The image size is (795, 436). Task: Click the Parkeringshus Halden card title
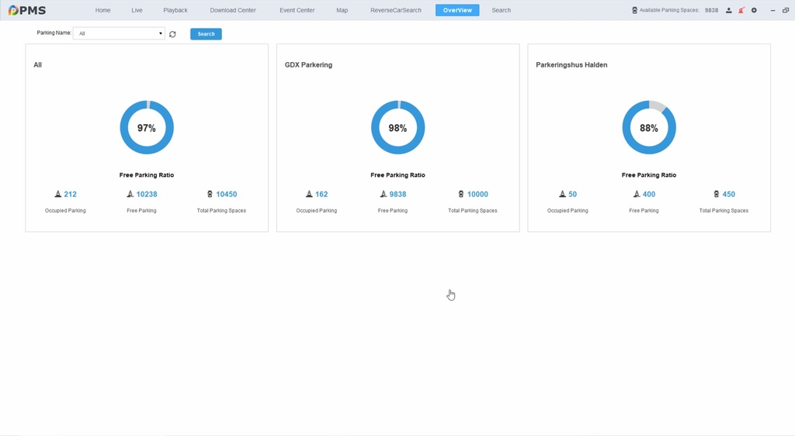coord(571,65)
